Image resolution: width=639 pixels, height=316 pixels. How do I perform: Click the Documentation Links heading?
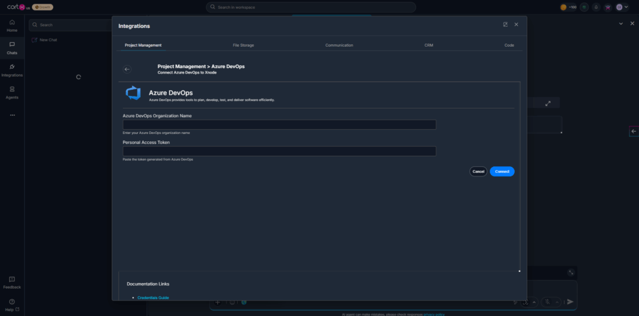click(x=148, y=284)
